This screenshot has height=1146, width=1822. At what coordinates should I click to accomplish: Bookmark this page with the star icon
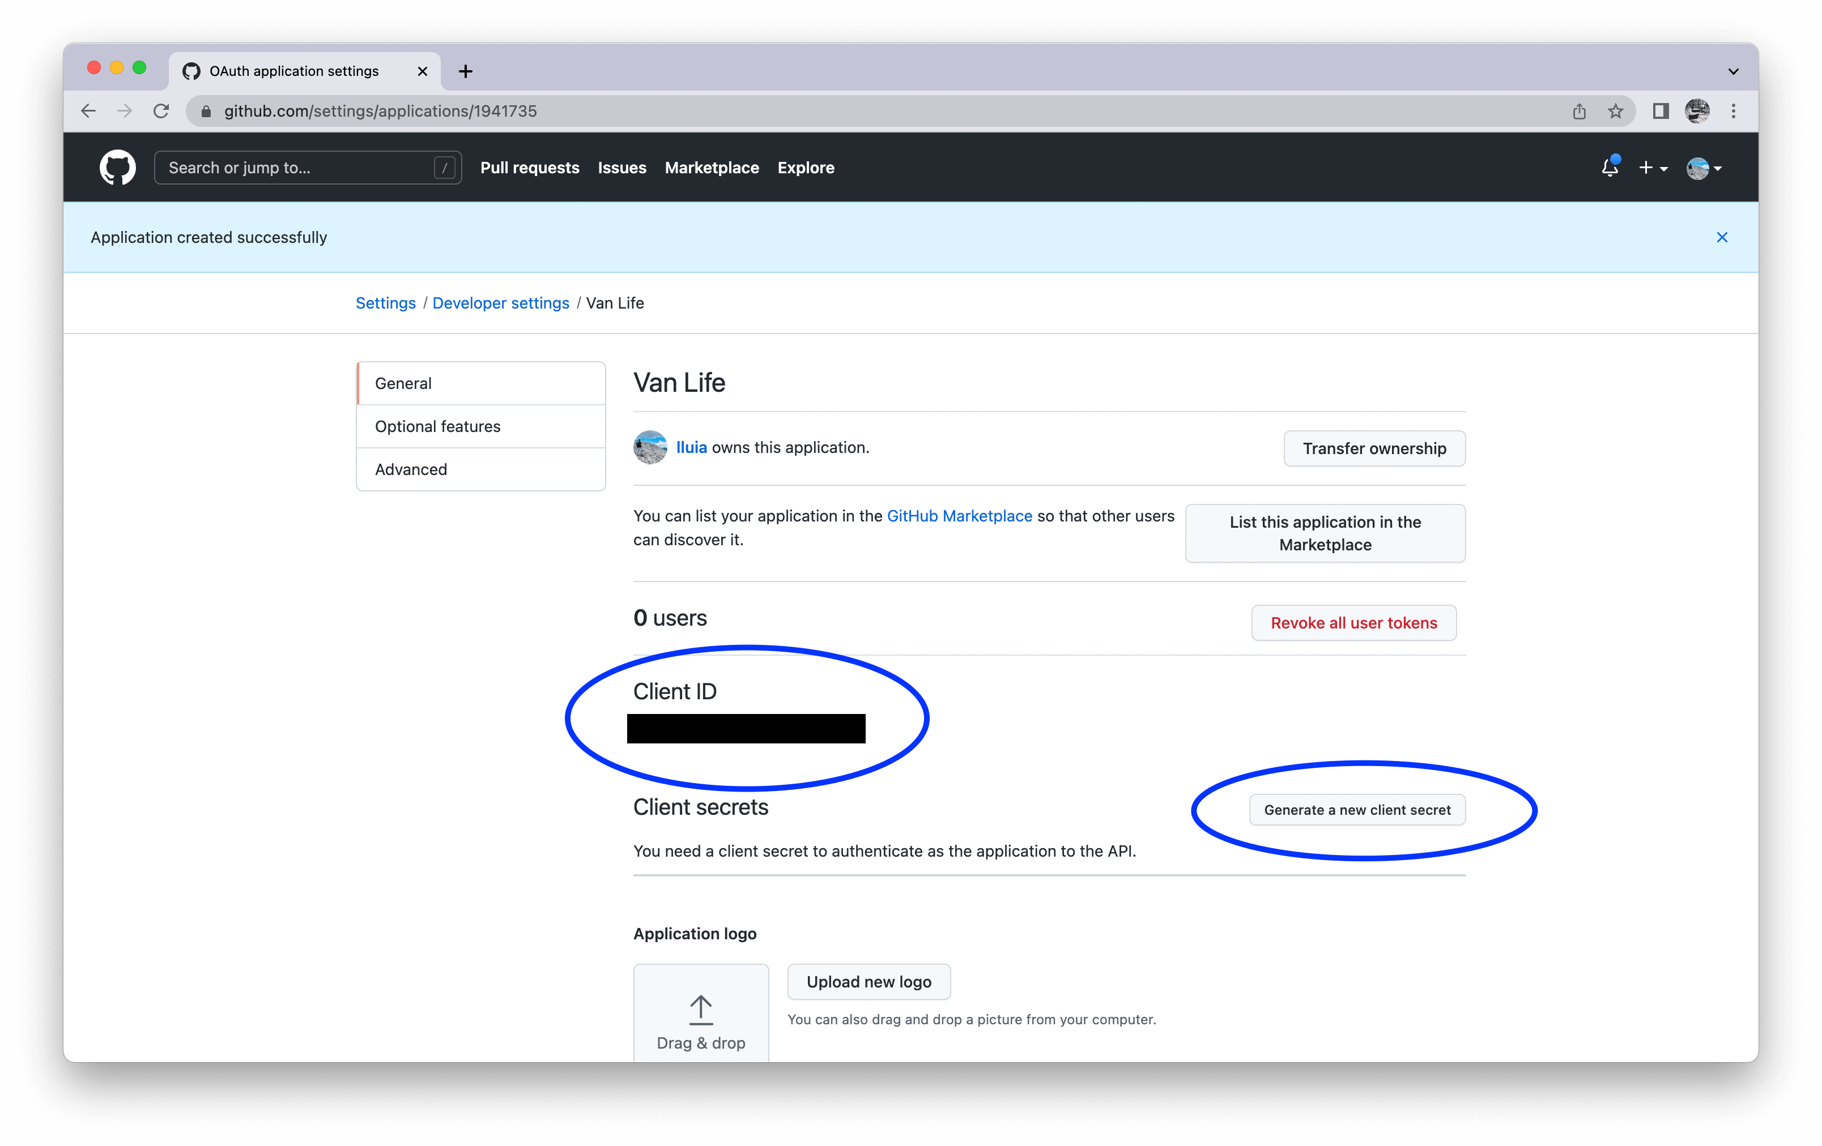[x=1615, y=111]
